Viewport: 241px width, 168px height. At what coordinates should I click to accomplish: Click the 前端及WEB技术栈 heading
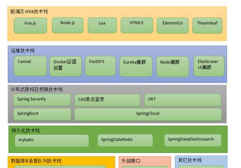[29, 11]
